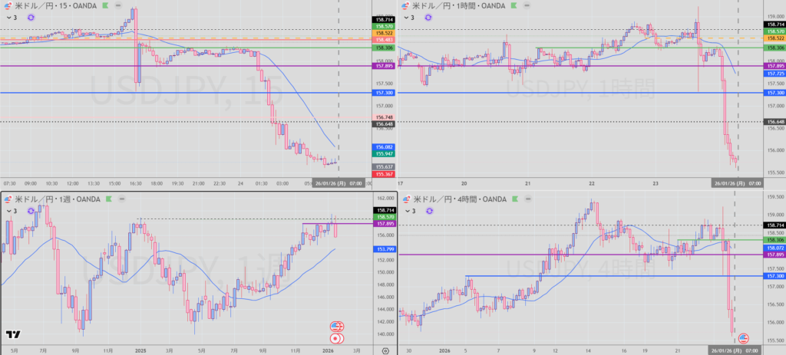Open the US economic event icon on weekly chart
Viewport: 786px width, 355px height.
(335, 327)
